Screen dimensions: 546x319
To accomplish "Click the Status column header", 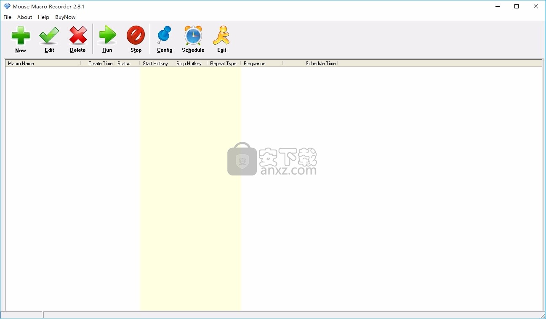I will click(x=127, y=64).
